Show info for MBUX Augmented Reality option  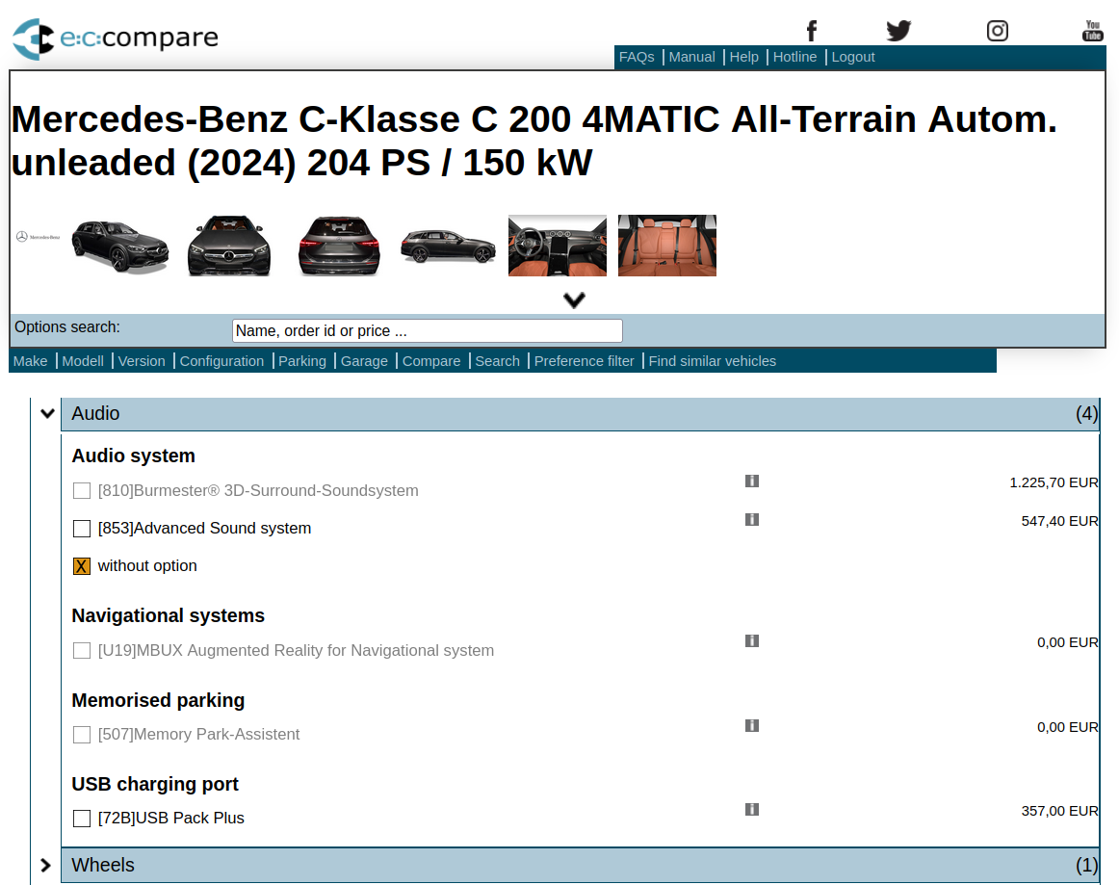coord(751,641)
